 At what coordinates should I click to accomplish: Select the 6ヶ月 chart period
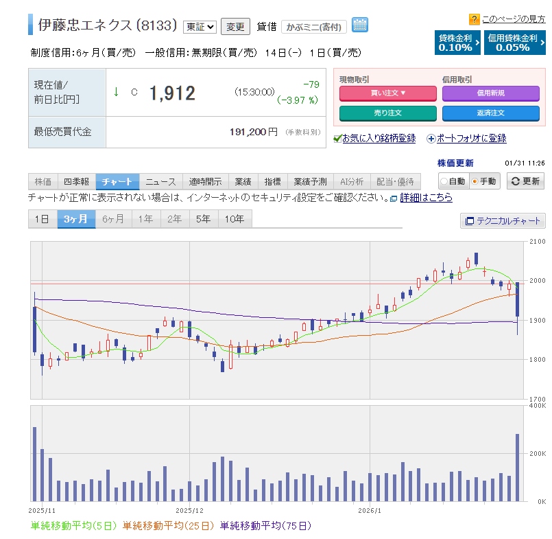[x=113, y=219]
